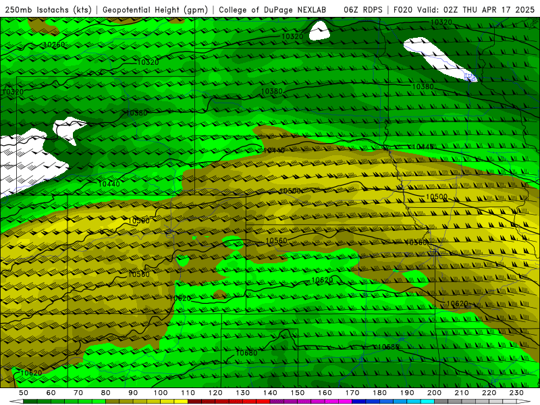Click the red color bar segment below 140

tap(263, 402)
